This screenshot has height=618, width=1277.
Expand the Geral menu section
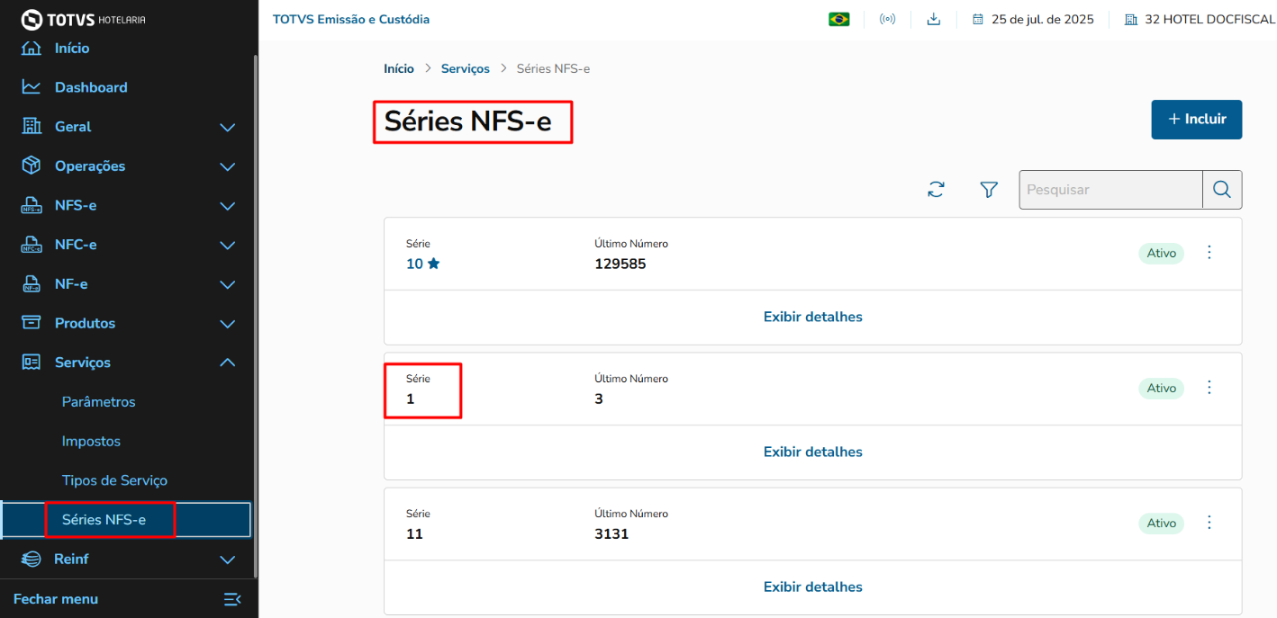tap(228, 128)
